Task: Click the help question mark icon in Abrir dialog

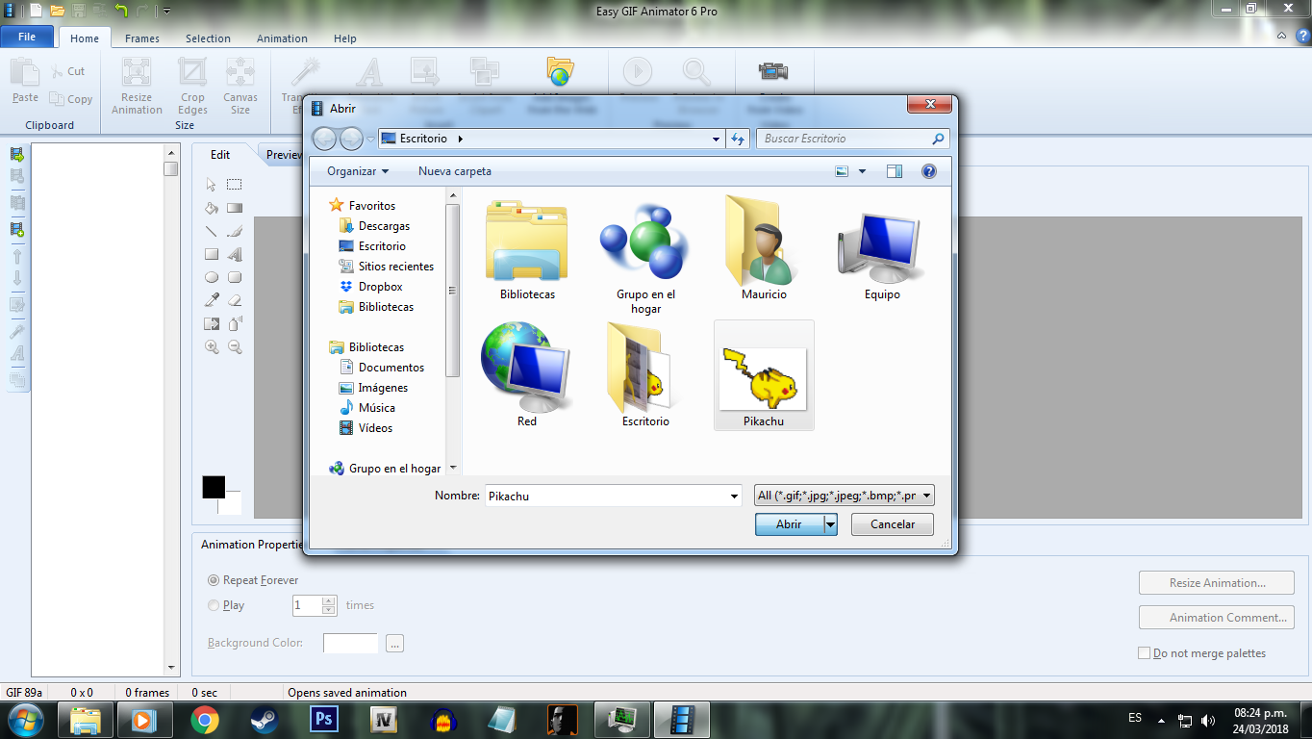Action: coord(929,171)
